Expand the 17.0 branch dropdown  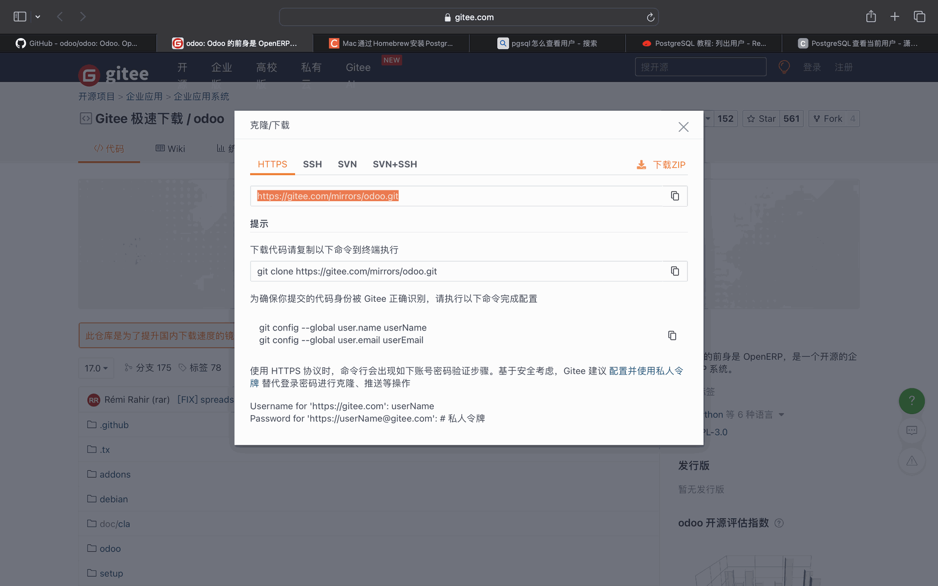pos(96,368)
